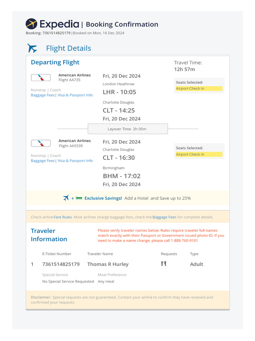Open Visa & Passport Info under flight AA735
The image size is (255, 341).
tap(75, 95)
